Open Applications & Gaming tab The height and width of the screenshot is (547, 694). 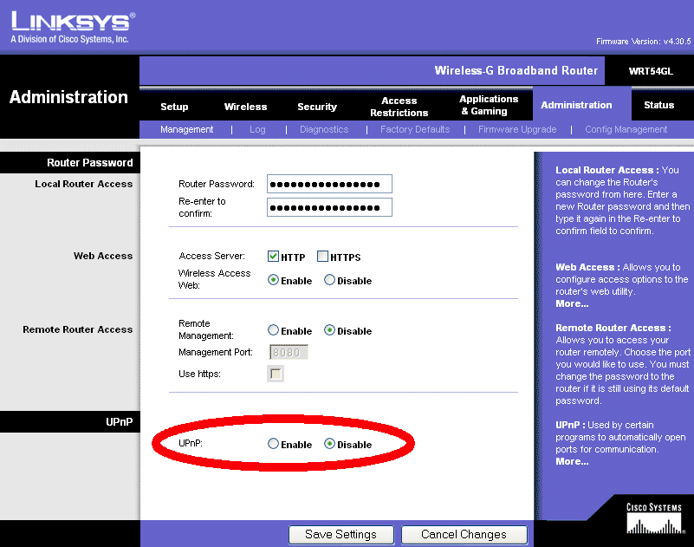click(x=489, y=105)
